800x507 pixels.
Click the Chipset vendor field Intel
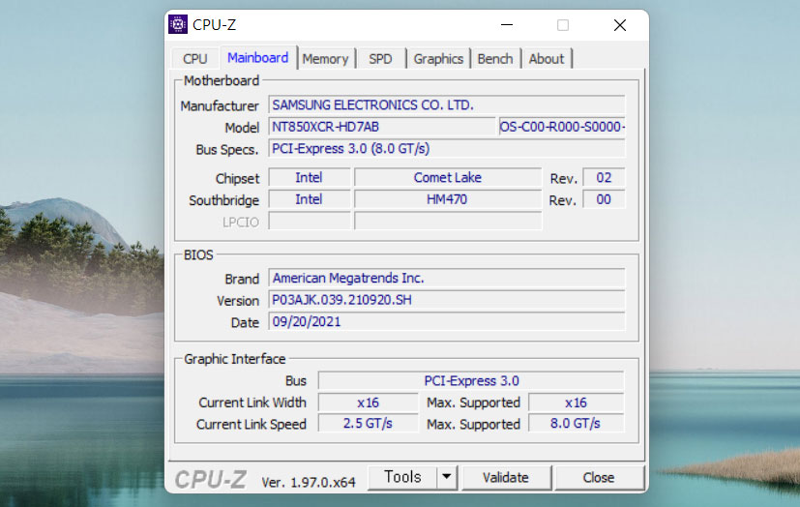[x=310, y=177]
